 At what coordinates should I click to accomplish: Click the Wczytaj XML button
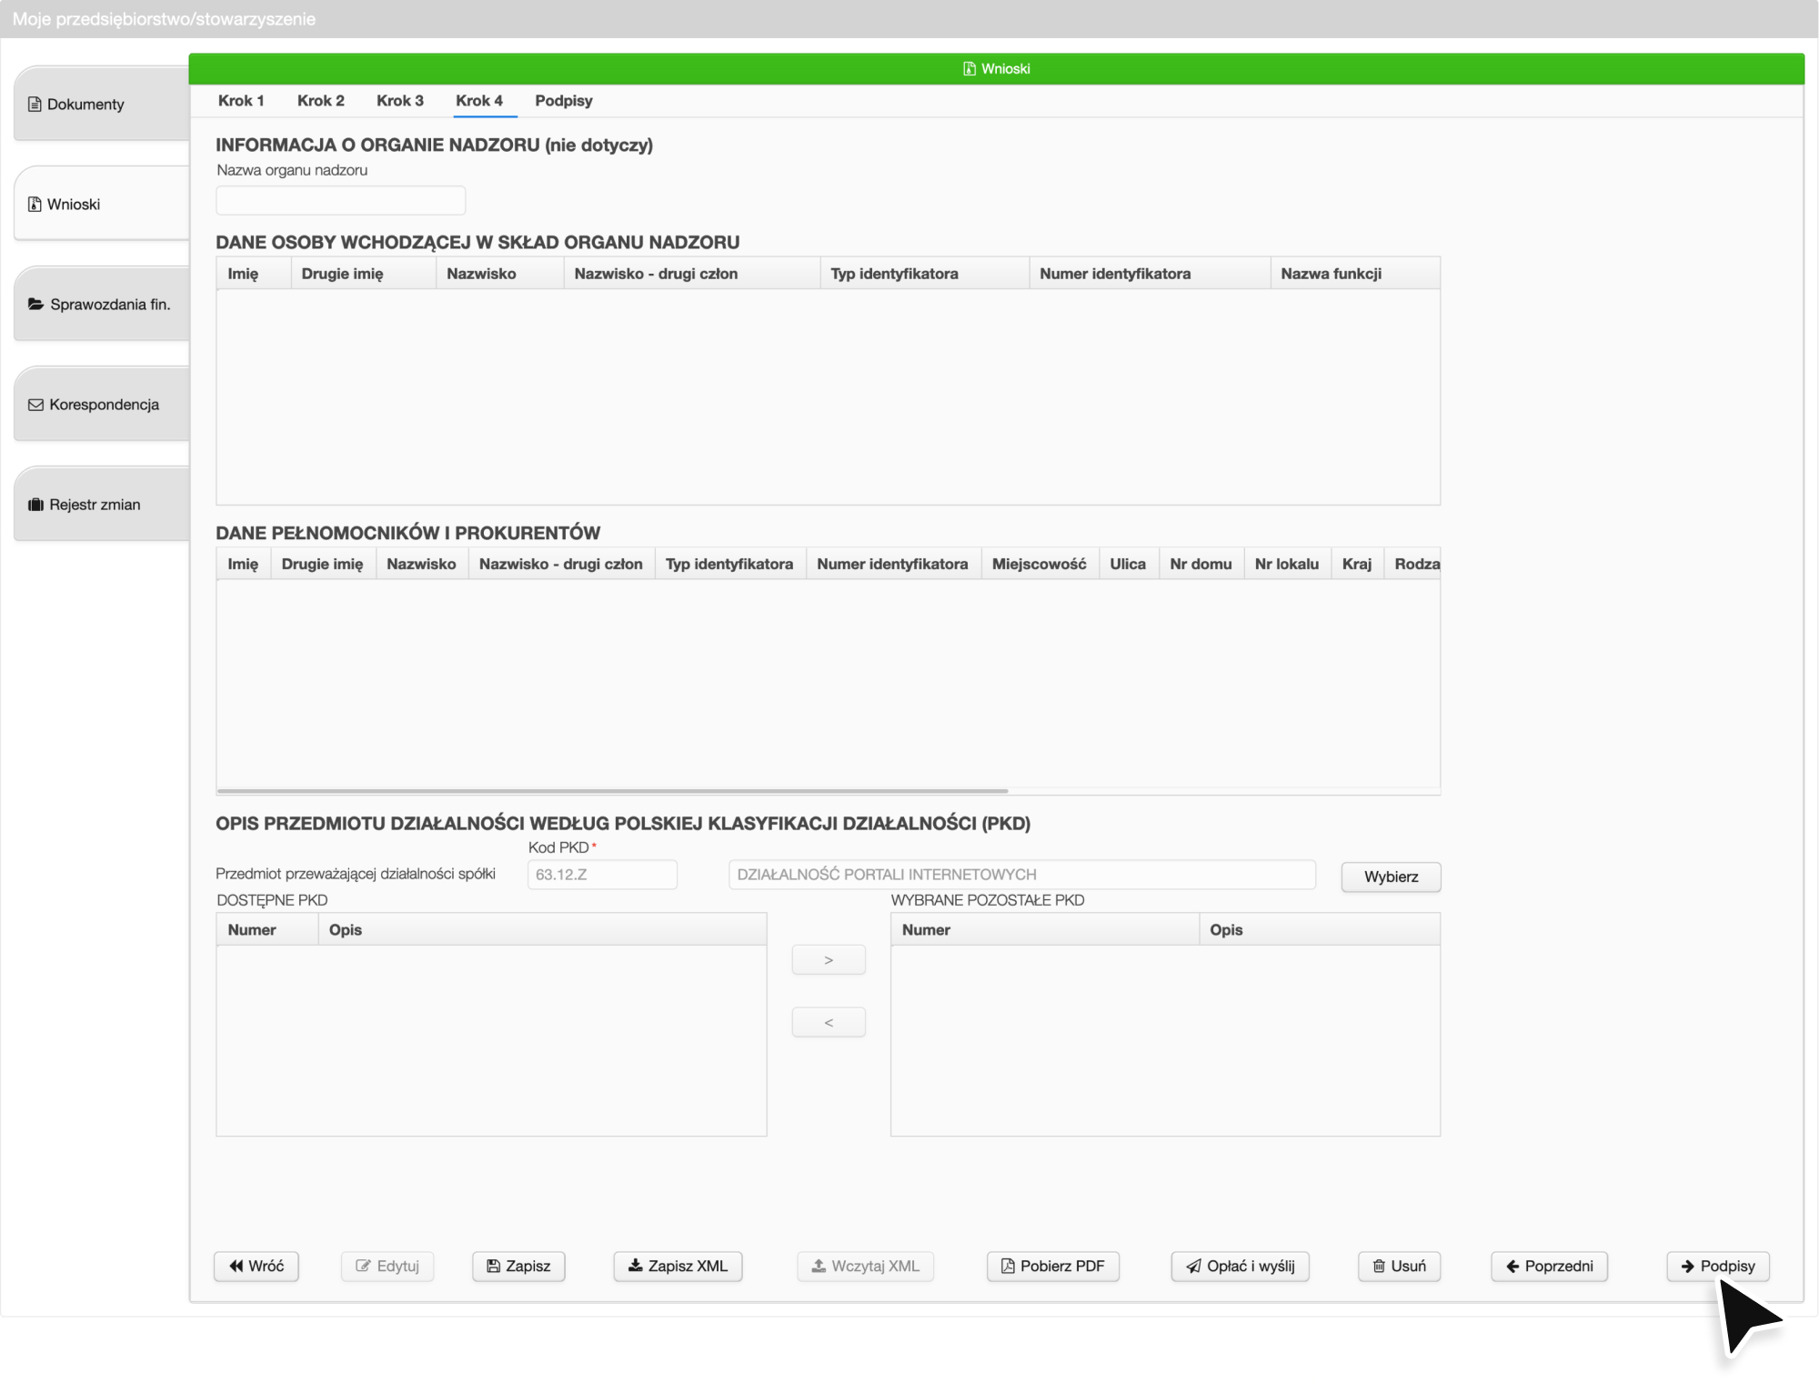tap(865, 1266)
